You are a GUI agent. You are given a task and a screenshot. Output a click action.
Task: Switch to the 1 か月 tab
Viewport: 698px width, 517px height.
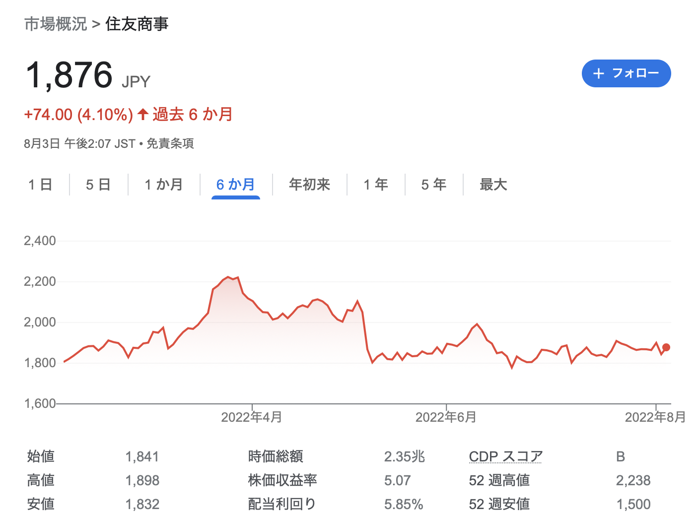(164, 185)
